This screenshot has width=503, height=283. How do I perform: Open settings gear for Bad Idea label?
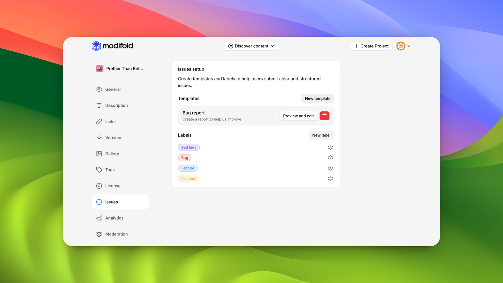(x=330, y=147)
